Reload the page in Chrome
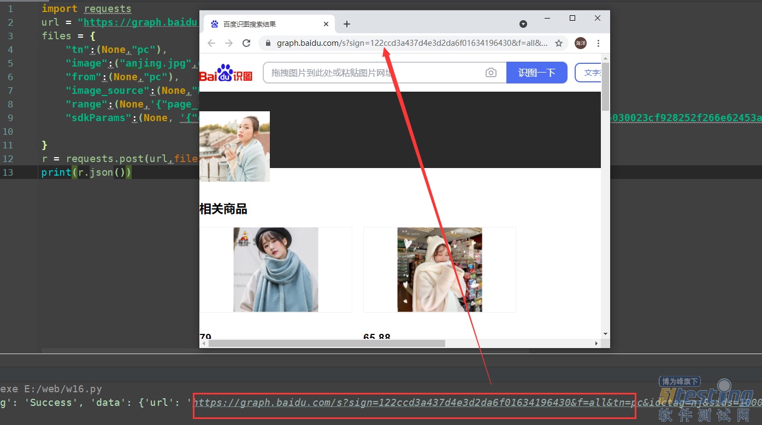762x425 pixels. [246, 43]
